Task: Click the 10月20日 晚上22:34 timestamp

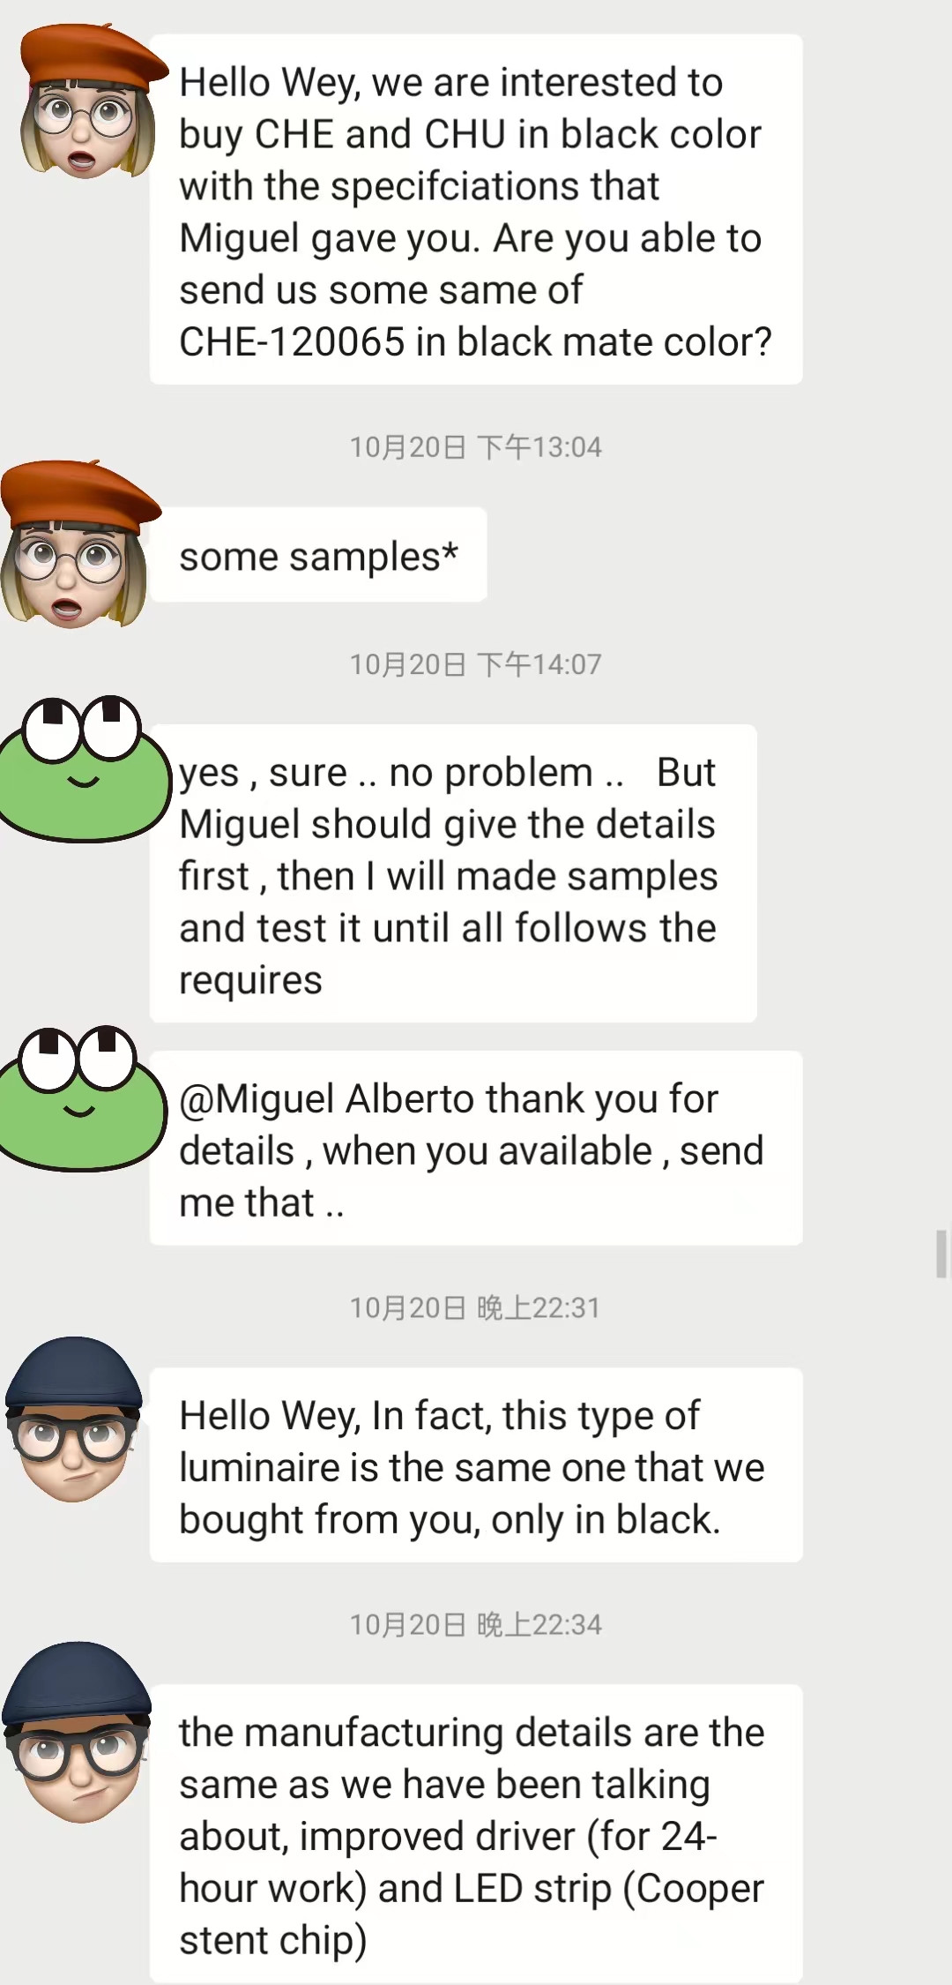Action: pyautogui.click(x=475, y=1624)
